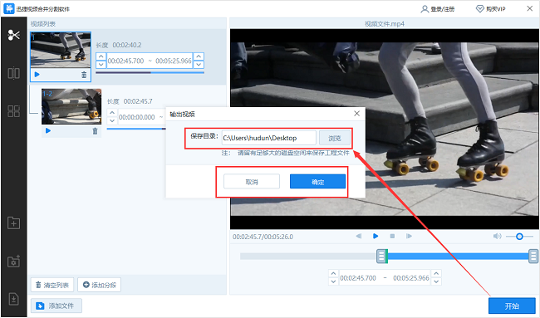Click the 视频列表 panel heading

pos(43,24)
